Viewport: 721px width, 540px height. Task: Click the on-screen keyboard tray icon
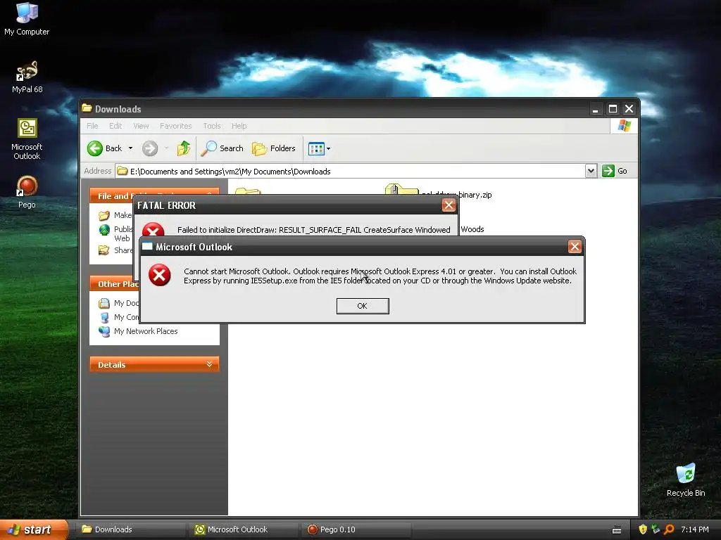click(617, 530)
